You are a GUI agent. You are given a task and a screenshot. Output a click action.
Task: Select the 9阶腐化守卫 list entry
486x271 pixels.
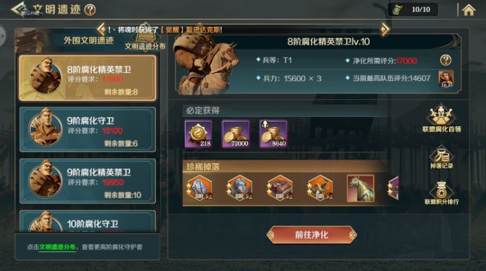point(87,130)
